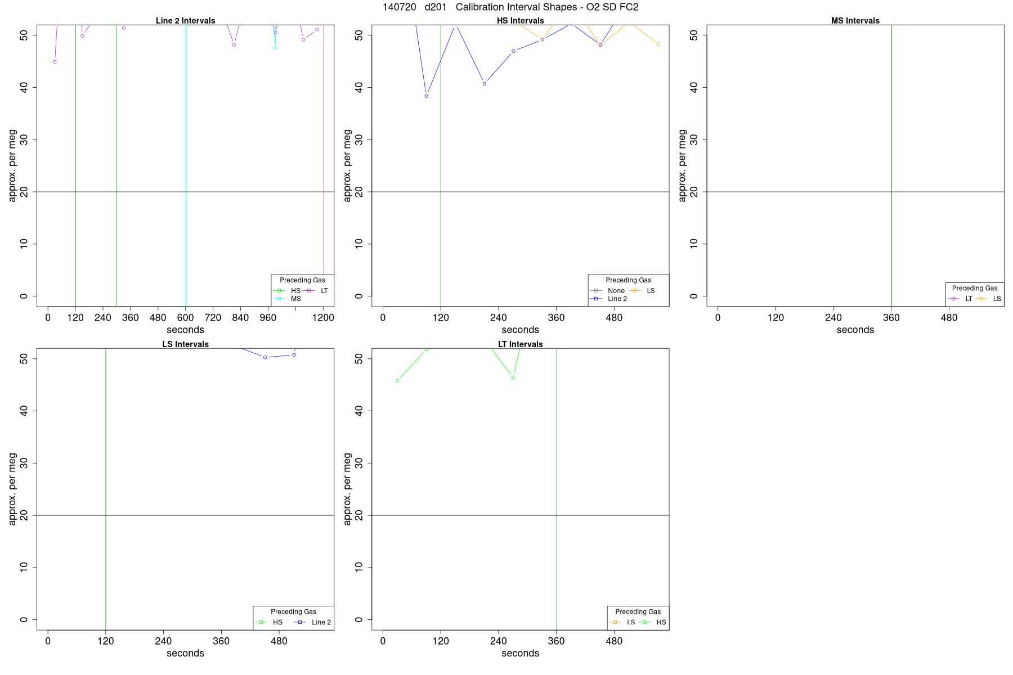
Task: Click the 'None' legend entry in HS Intervals legend
Action: tap(607, 291)
